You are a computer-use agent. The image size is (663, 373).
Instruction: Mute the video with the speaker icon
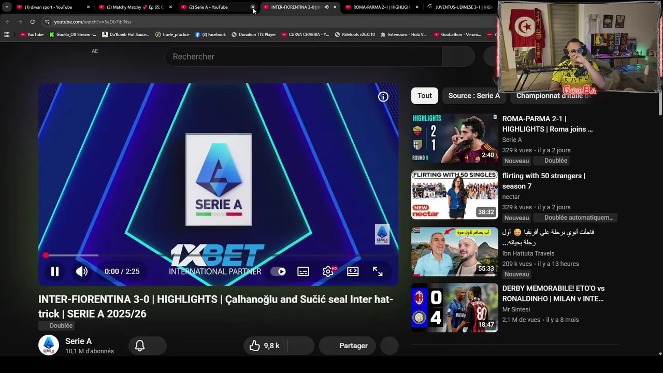click(82, 271)
